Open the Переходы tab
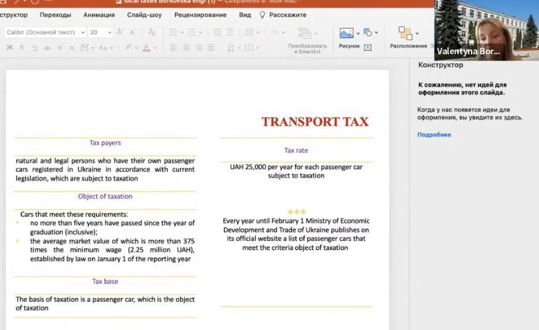Screen dimensions: 539x330 point(56,15)
